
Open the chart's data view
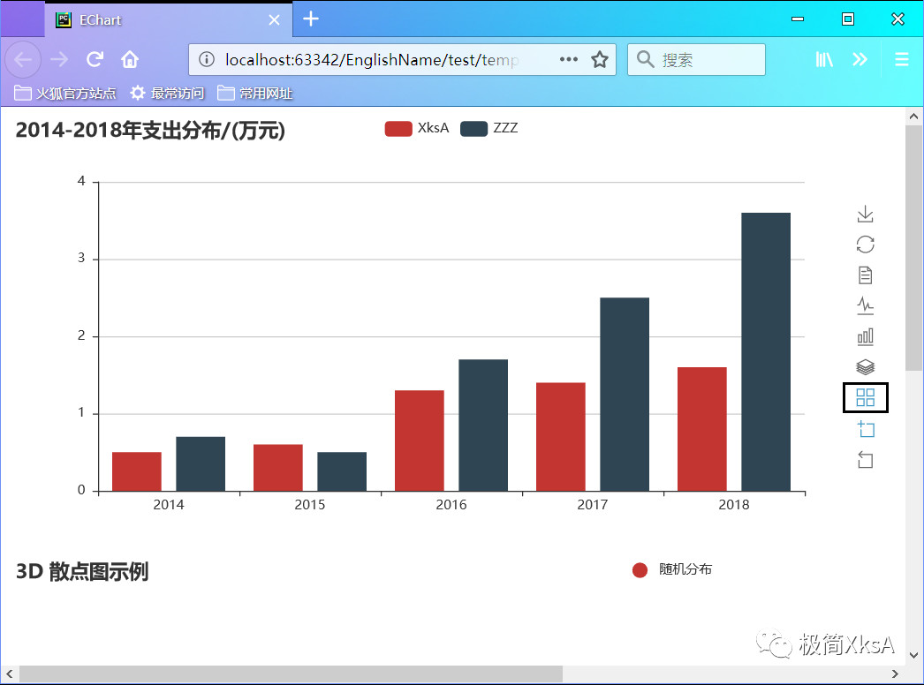tap(865, 275)
